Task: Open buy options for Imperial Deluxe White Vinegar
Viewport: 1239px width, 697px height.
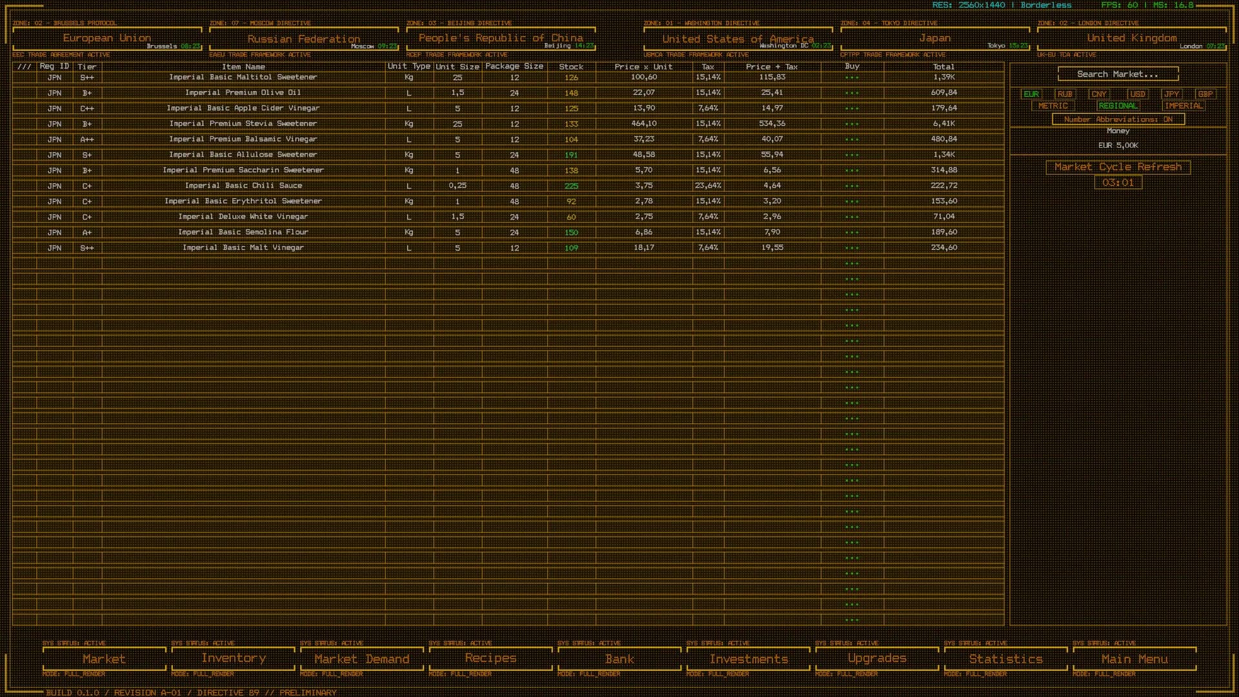Action: (x=852, y=217)
